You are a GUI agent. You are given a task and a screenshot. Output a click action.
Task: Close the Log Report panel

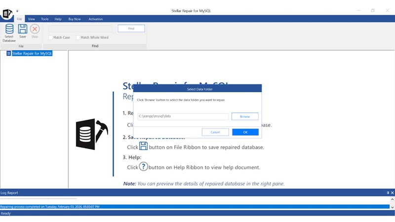pyautogui.click(x=392, y=193)
